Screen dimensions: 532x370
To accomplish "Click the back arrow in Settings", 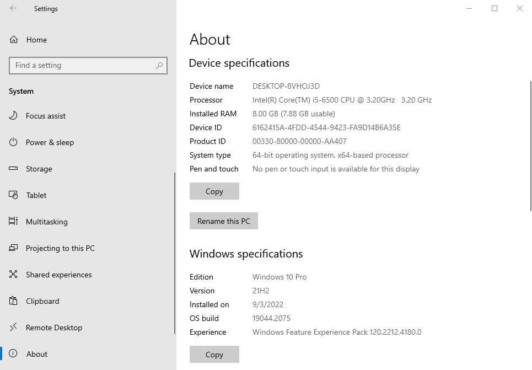I will click(x=13, y=8).
